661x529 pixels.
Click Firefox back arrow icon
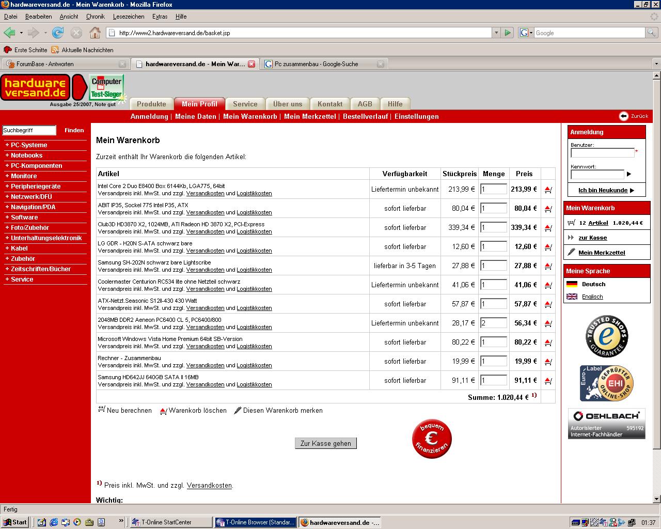(x=9, y=33)
